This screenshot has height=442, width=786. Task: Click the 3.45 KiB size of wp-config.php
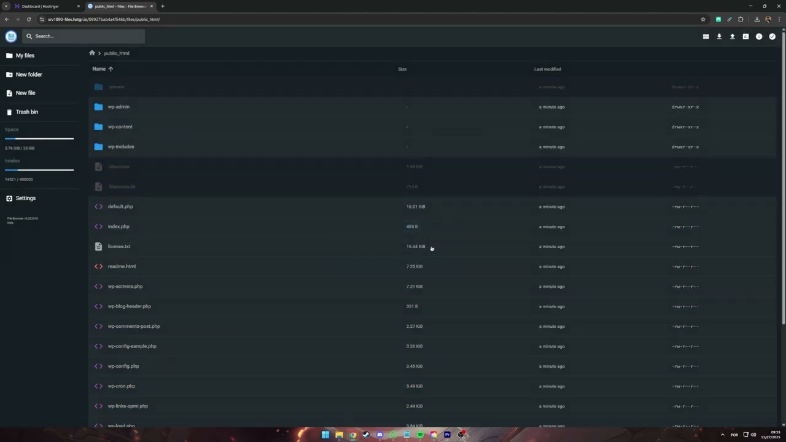click(414, 366)
